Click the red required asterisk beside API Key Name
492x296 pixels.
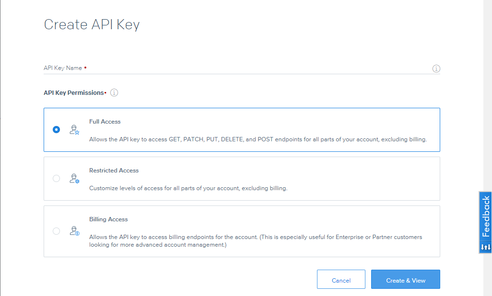85,68
